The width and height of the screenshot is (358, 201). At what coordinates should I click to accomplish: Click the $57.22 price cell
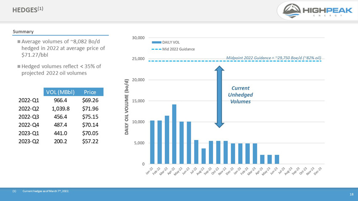pyautogui.click(x=90, y=141)
